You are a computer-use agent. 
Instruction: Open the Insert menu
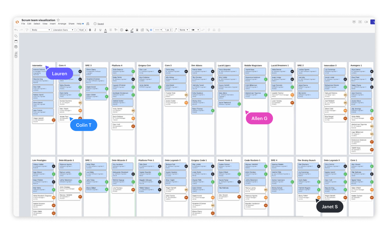[x=53, y=24]
